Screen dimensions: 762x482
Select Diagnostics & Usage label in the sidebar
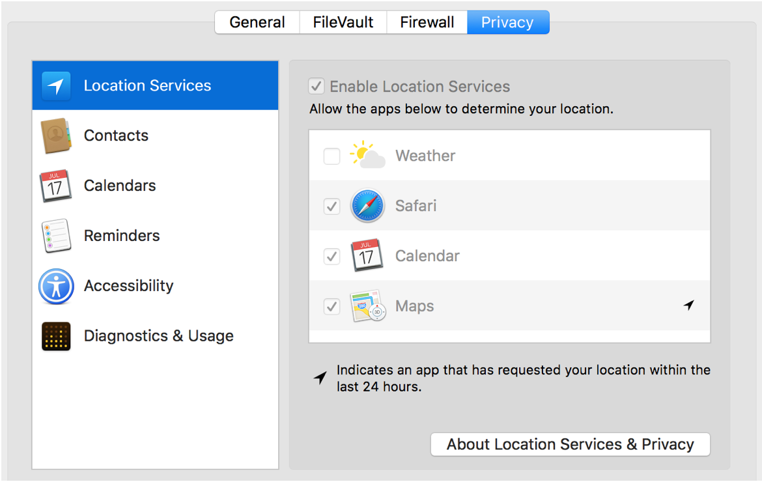(158, 335)
